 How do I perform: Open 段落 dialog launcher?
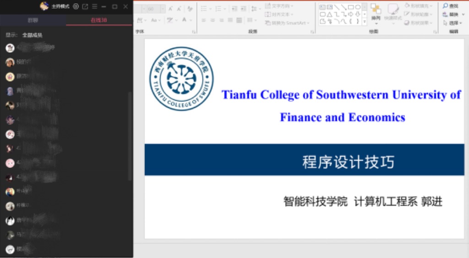point(312,32)
